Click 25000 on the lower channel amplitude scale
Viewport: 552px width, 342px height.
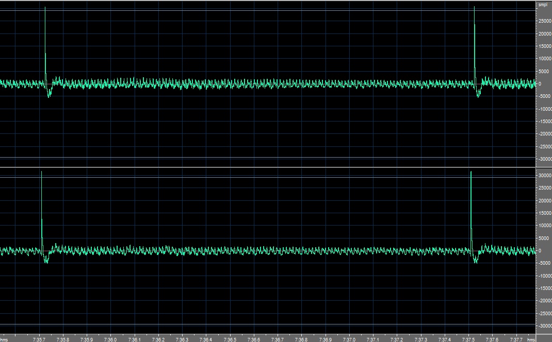[x=545, y=187]
